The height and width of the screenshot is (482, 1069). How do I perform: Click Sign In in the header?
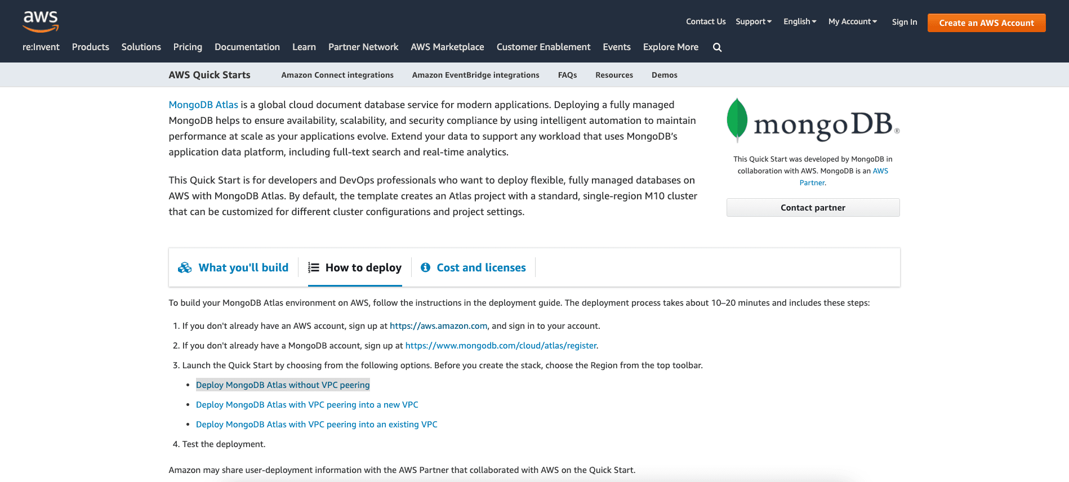[x=904, y=22]
